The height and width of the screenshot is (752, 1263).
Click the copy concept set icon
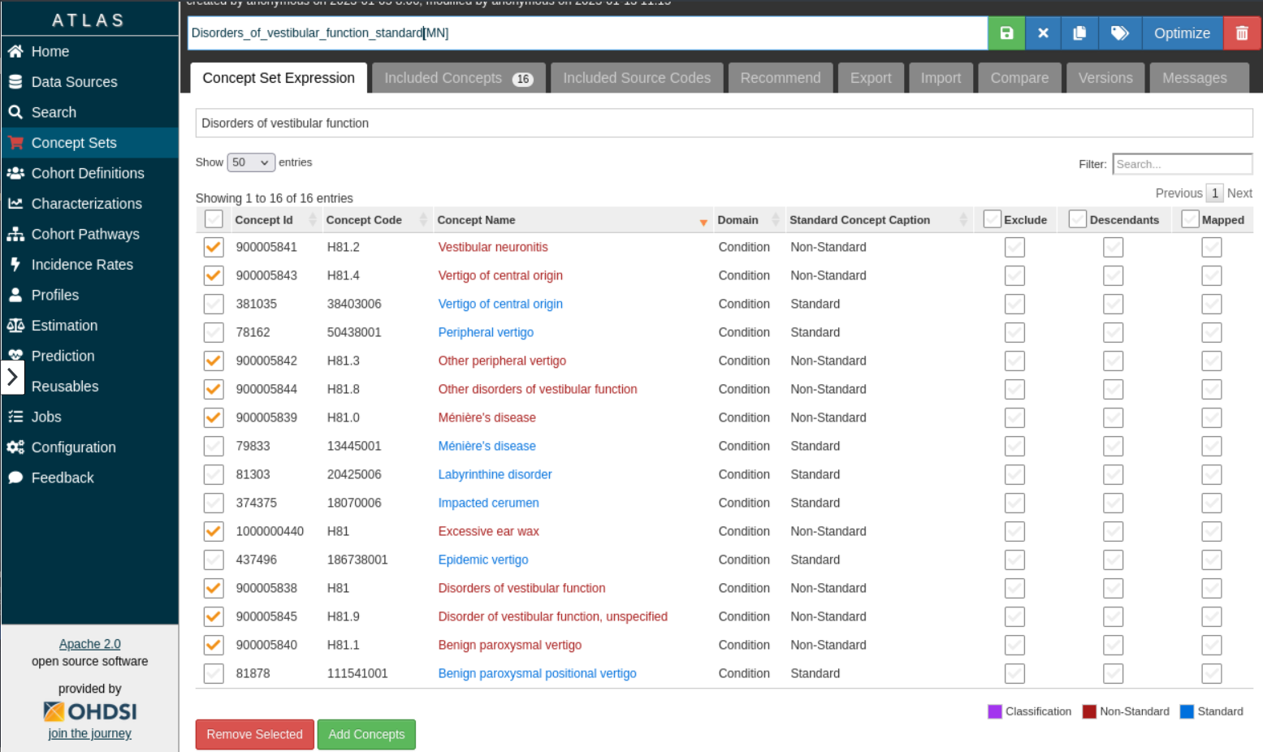tap(1079, 33)
